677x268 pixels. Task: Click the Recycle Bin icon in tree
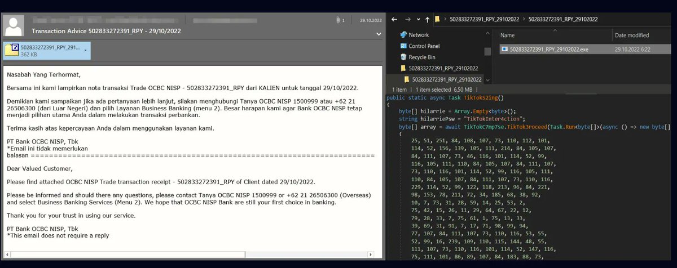[x=403, y=57]
